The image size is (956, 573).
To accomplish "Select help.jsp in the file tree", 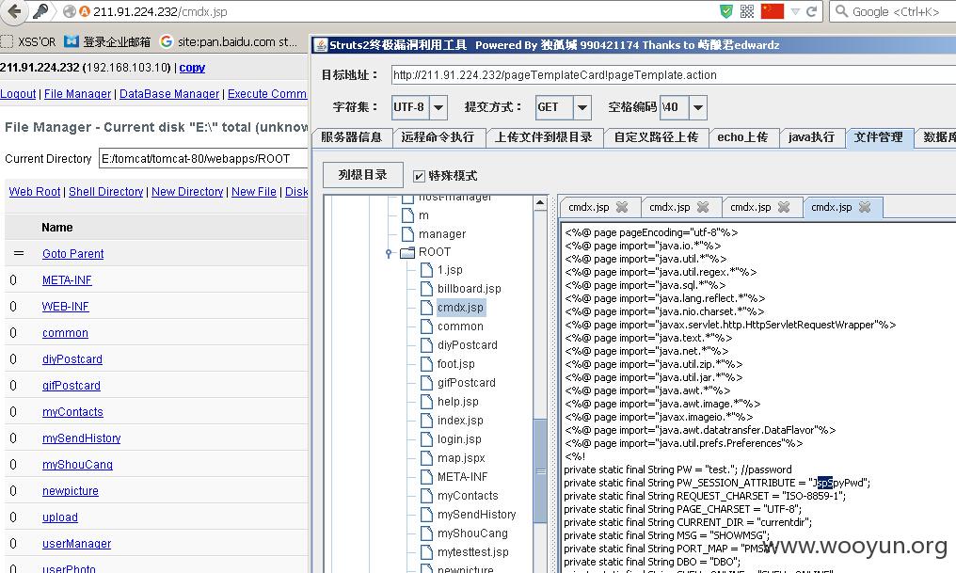I will click(458, 402).
